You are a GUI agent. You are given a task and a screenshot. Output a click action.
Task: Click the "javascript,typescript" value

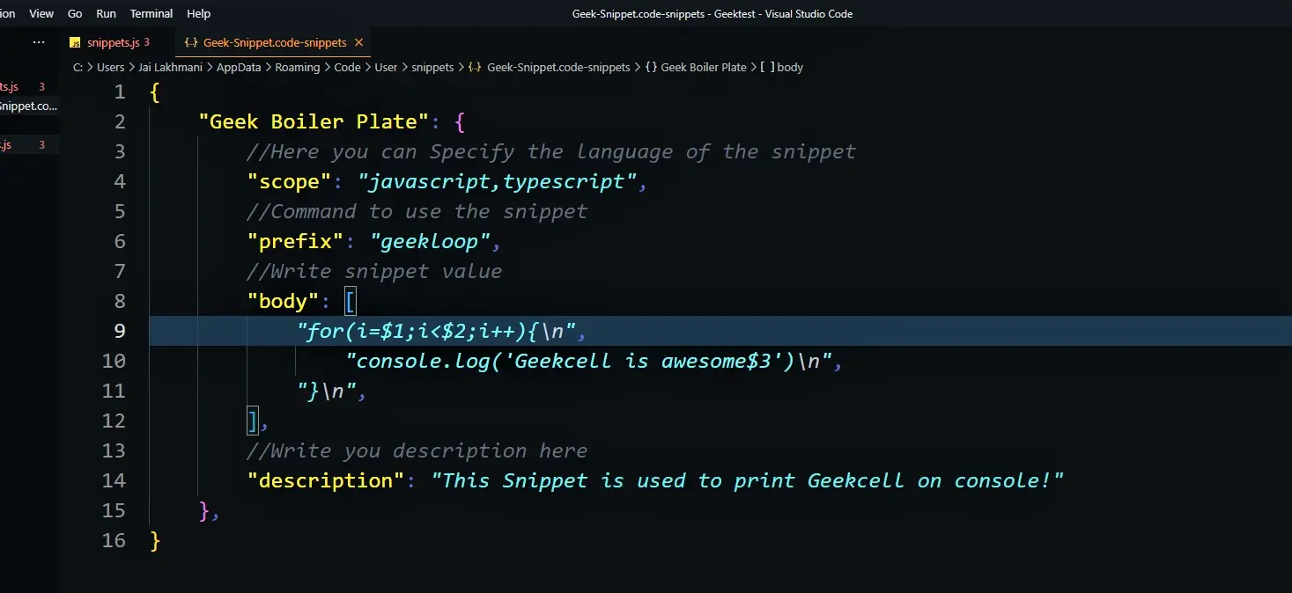[497, 181]
